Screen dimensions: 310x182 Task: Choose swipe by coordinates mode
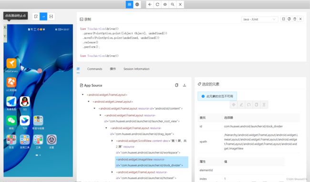[43, 16]
